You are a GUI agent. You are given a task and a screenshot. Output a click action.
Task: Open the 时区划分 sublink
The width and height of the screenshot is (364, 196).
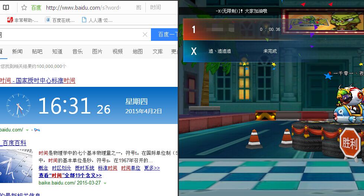61,168
